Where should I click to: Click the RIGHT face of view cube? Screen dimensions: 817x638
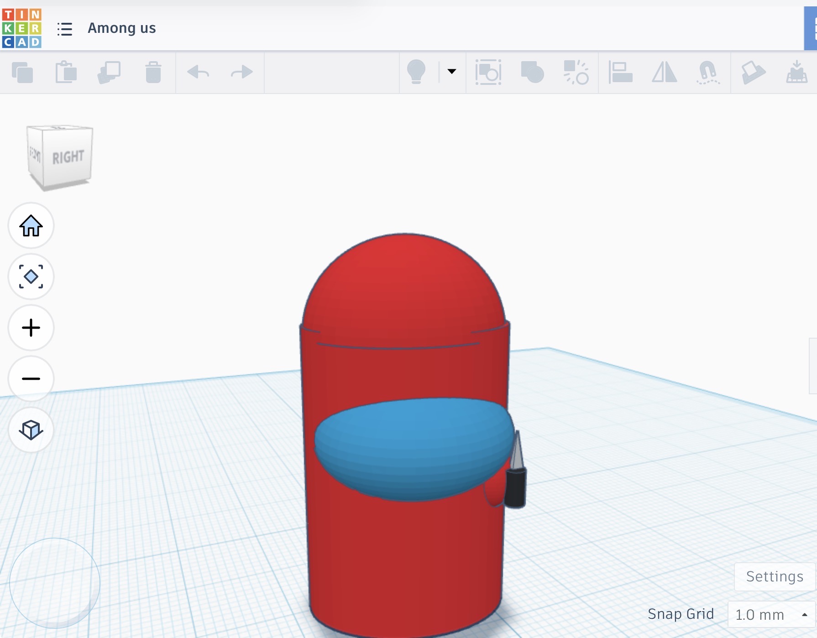(x=68, y=157)
